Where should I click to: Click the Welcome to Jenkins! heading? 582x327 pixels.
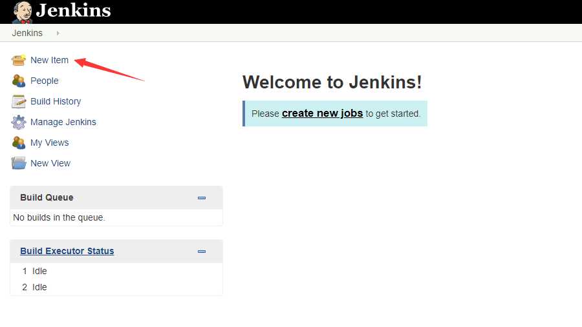click(x=332, y=82)
